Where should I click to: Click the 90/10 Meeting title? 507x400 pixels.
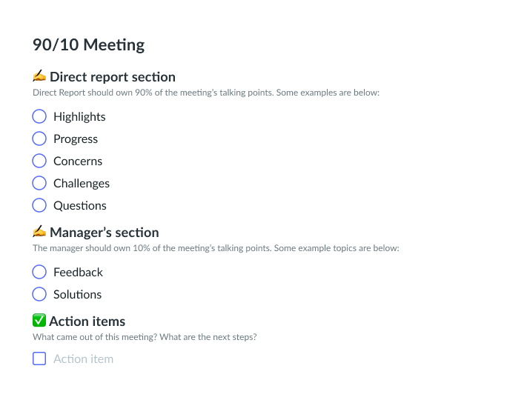click(x=88, y=44)
